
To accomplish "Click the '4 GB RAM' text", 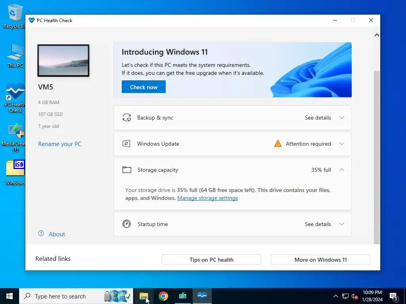I will 49,103.
